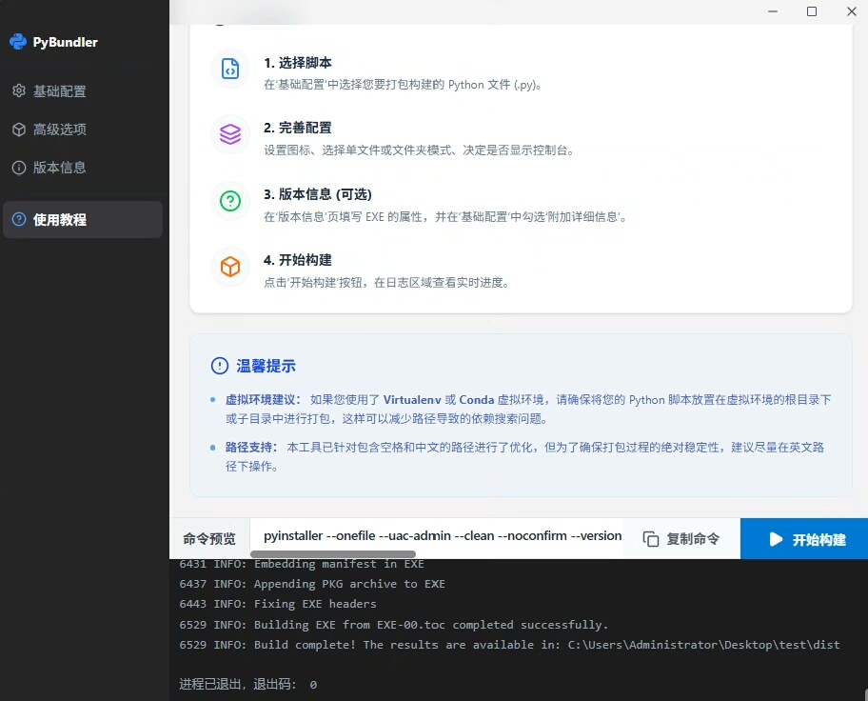This screenshot has width=868, height=701.
Task: Click the command preview horizontal scrollbar
Action: tap(333, 554)
